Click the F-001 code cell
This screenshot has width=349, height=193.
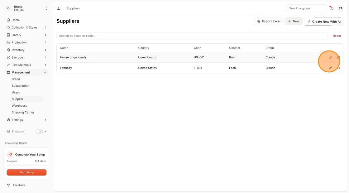(x=198, y=68)
